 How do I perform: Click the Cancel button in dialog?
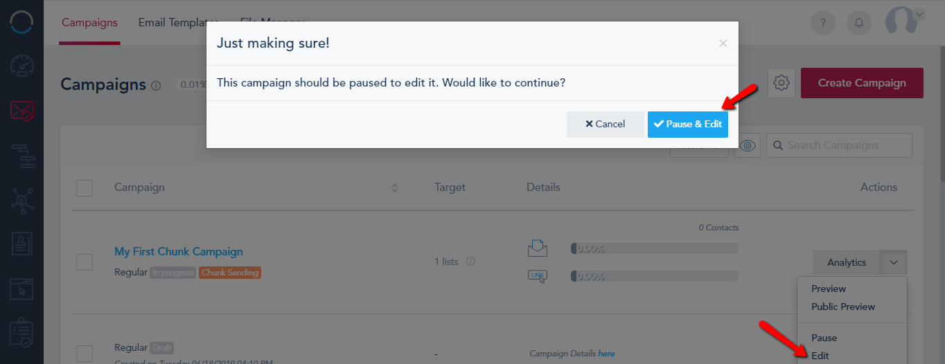point(605,124)
